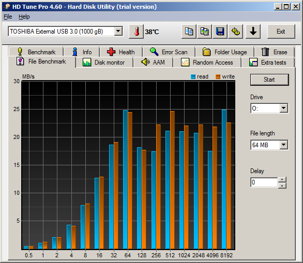
Task: Decrease the Delay value with down arrow
Action: pyautogui.click(x=282, y=185)
